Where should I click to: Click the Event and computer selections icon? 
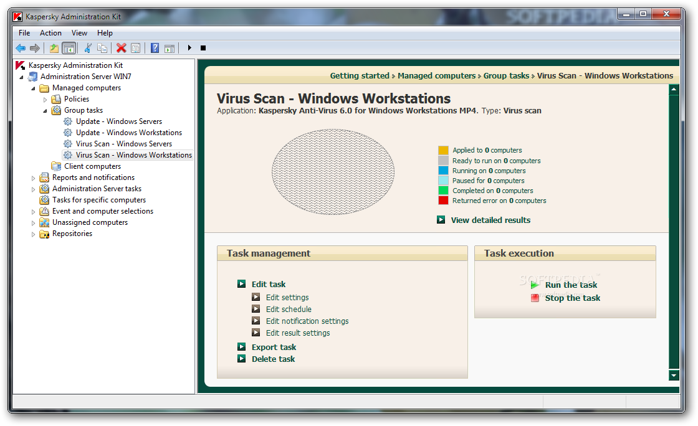pos(44,211)
